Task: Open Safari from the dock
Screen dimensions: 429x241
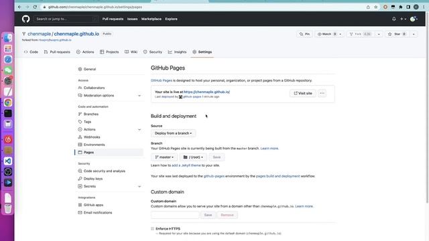Action: [8, 60]
